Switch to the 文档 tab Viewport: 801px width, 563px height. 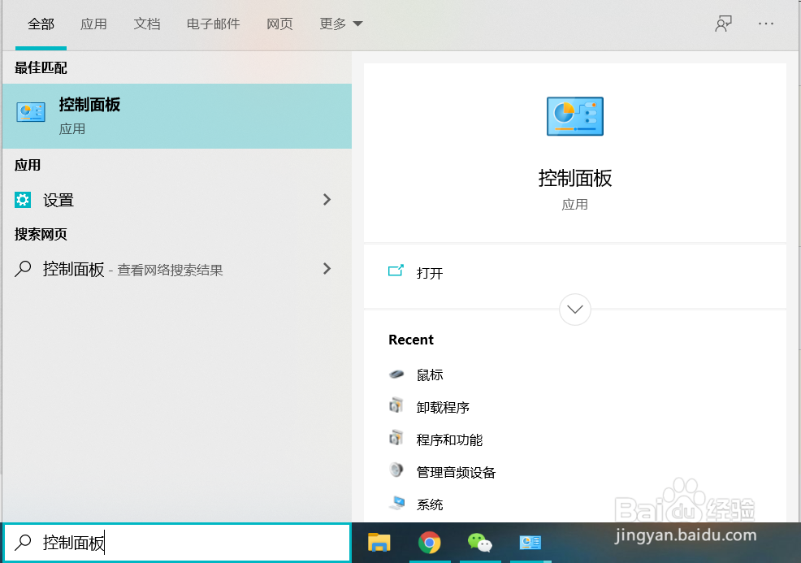pos(146,24)
